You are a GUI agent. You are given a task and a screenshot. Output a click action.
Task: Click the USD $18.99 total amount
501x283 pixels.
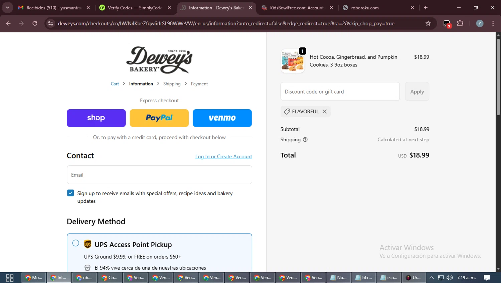point(413,155)
